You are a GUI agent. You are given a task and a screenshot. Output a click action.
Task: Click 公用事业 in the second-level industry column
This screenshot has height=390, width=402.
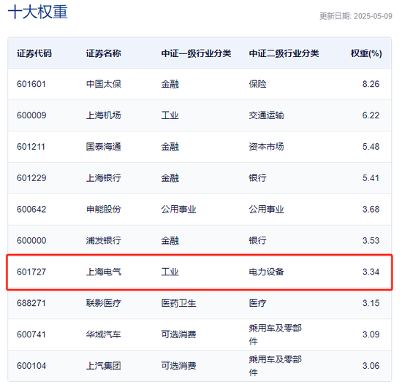click(266, 210)
